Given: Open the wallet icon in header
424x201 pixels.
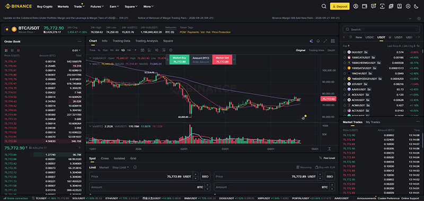Looking at the screenshot, I should click(x=364, y=6).
